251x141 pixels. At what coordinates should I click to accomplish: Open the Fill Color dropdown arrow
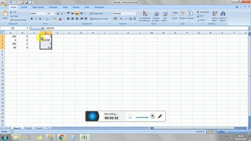click(56, 19)
